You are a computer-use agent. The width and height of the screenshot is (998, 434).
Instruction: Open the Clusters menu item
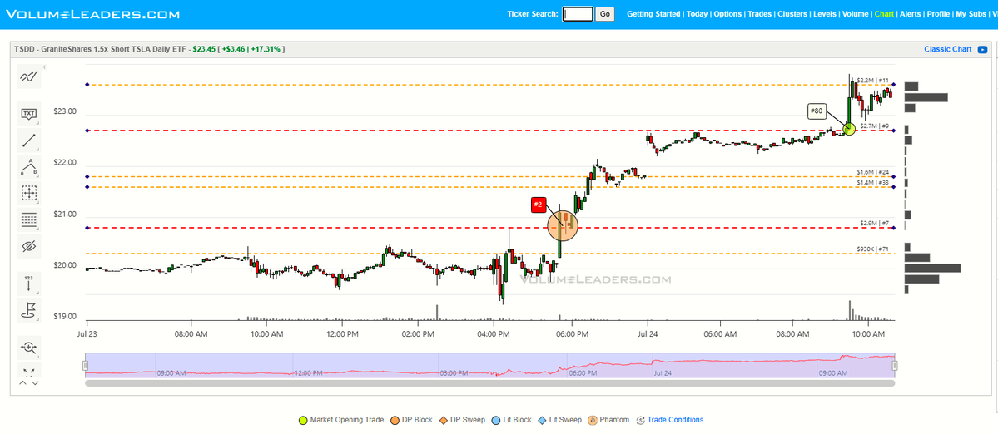click(792, 14)
